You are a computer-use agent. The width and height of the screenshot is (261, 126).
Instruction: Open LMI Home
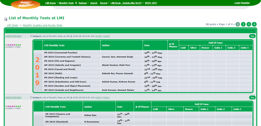(51, 3)
